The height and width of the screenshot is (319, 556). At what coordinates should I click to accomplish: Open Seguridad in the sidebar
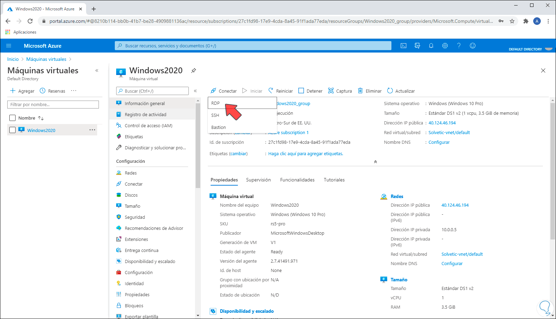tap(152, 217)
